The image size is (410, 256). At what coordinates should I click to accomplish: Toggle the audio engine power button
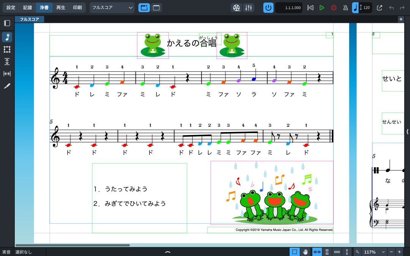point(268,8)
